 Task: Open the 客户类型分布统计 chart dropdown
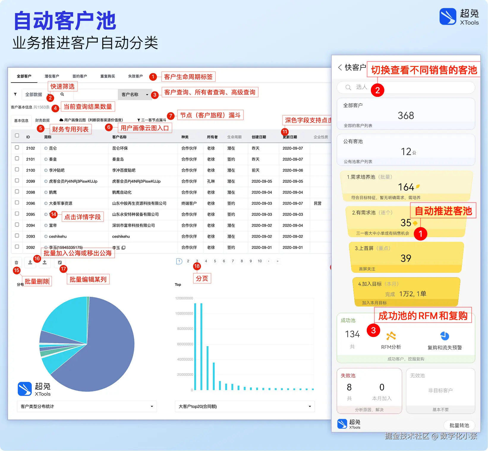point(87,406)
